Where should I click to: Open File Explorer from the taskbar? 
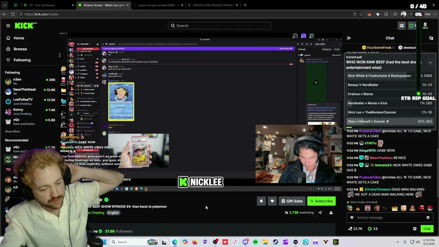coord(265,242)
